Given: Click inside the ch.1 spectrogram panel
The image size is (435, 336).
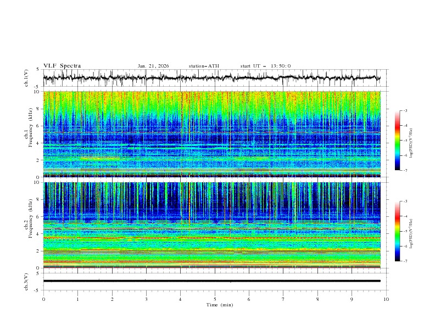Looking at the screenshot, I should click(x=211, y=134).
